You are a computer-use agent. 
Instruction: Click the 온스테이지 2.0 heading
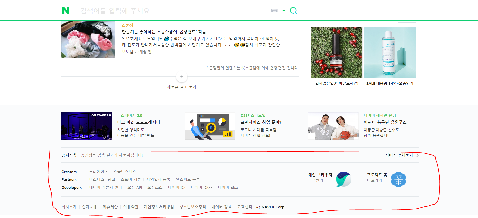(x=130, y=115)
